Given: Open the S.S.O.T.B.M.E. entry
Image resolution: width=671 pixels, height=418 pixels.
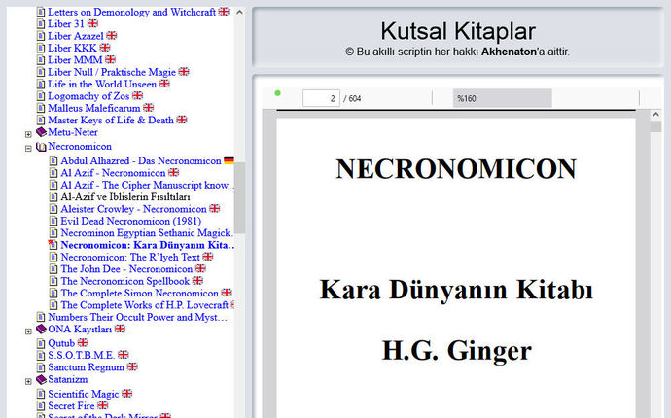Looking at the screenshot, I should (x=82, y=355).
